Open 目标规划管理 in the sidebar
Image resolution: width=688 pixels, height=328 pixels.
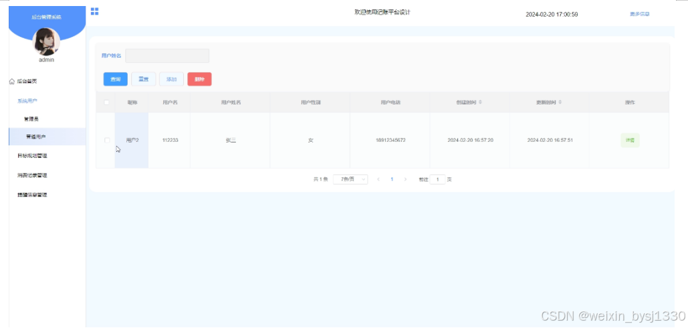coord(32,156)
